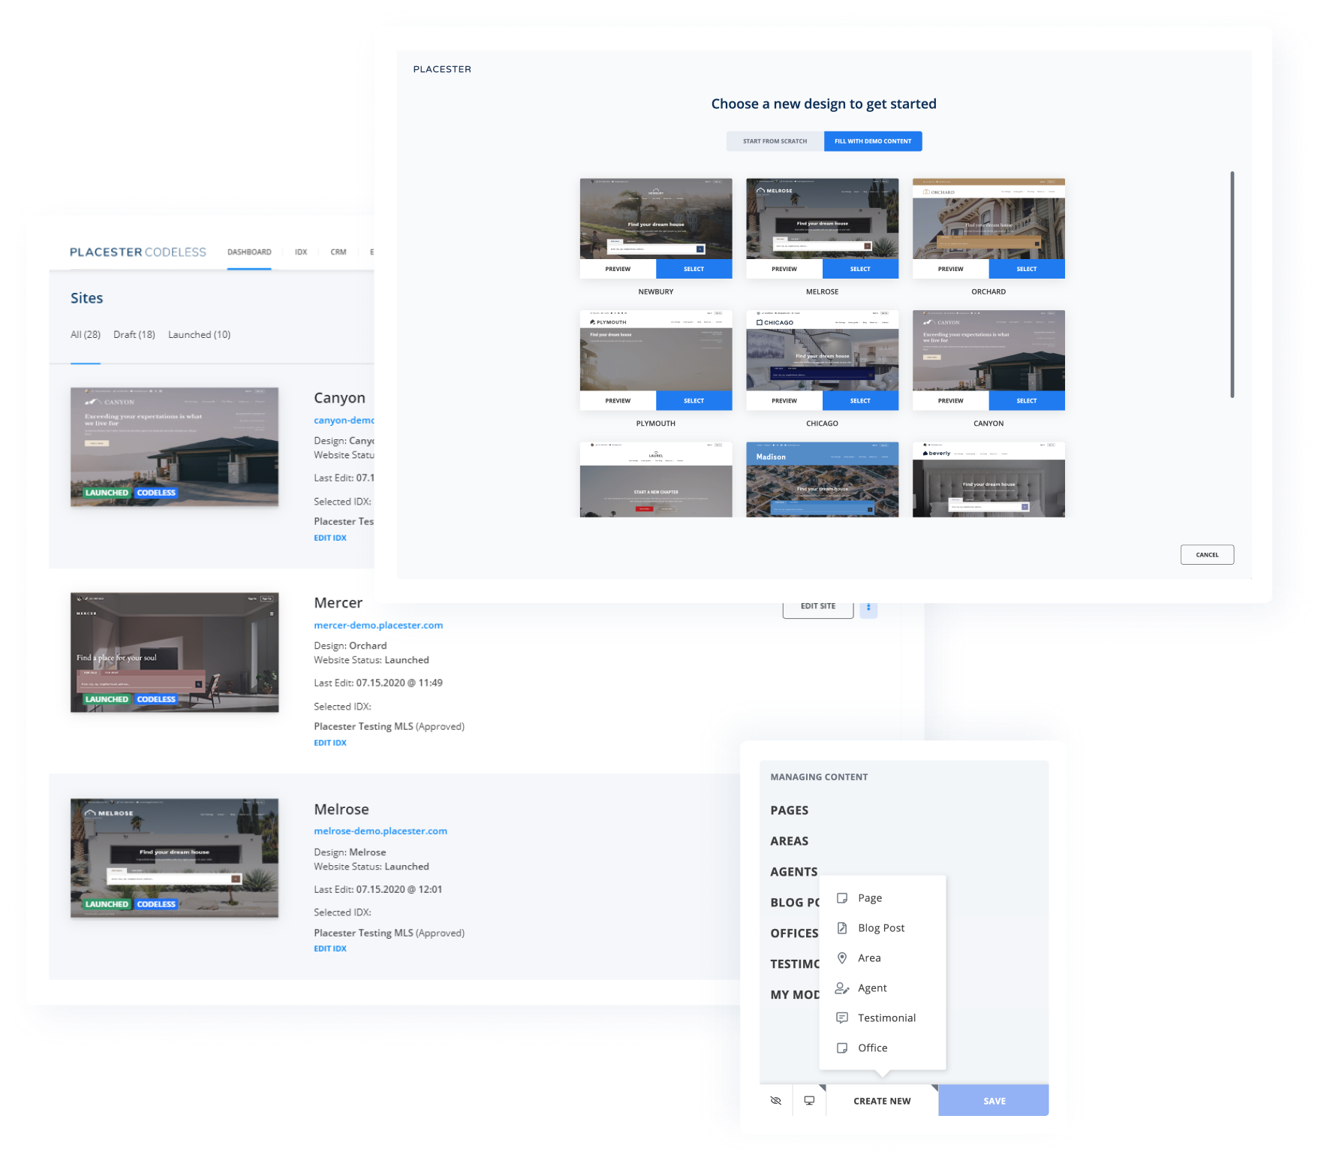Viewport: 1321px width, 1161px height.
Task: Expand the Create New menu
Action: click(882, 1101)
